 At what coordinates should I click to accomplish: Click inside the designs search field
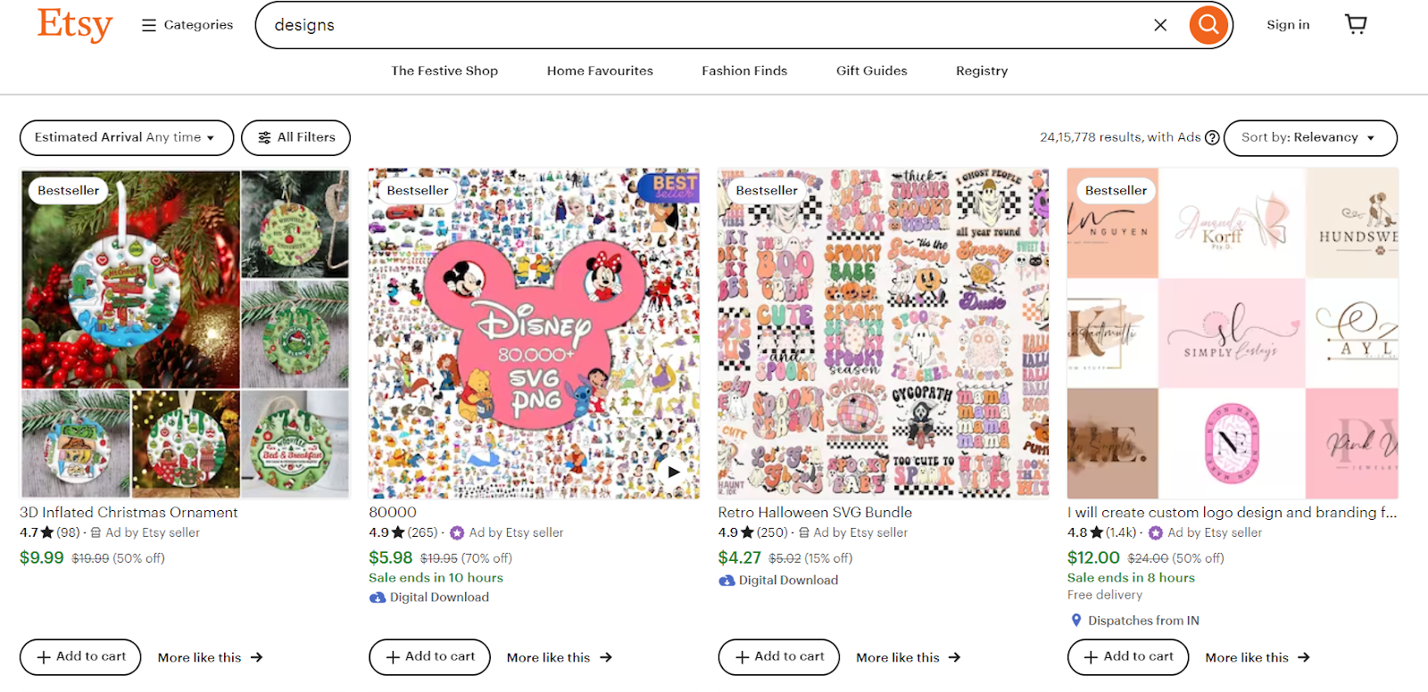tap(696, 25)
